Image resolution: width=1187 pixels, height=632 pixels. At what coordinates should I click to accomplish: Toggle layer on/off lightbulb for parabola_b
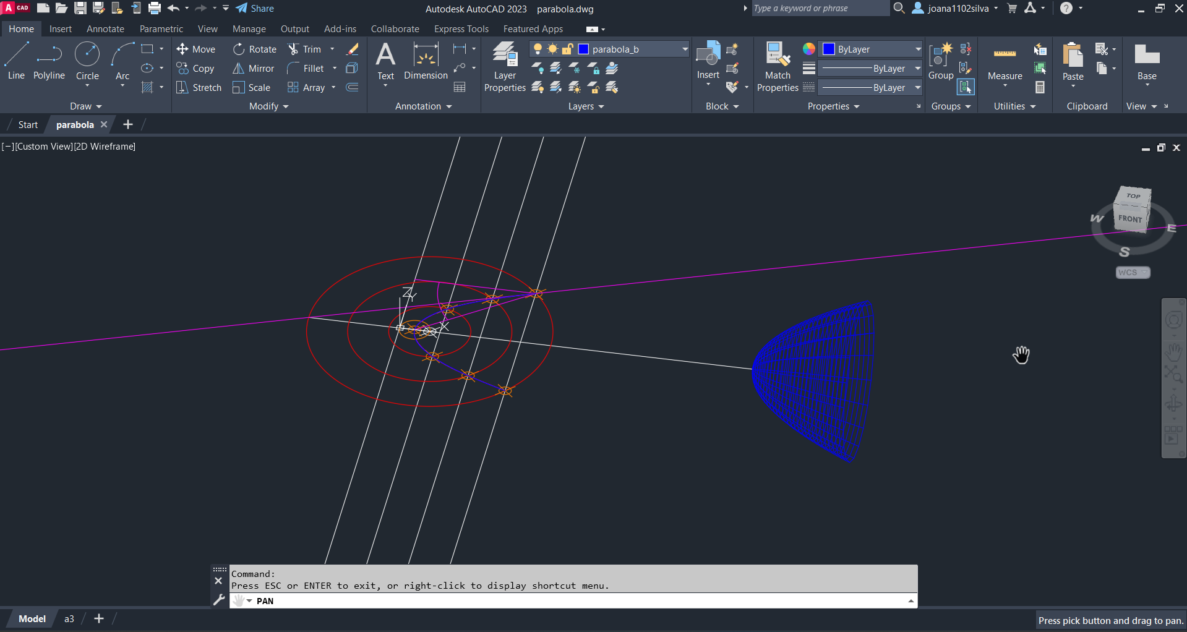(x=538, y=49)
